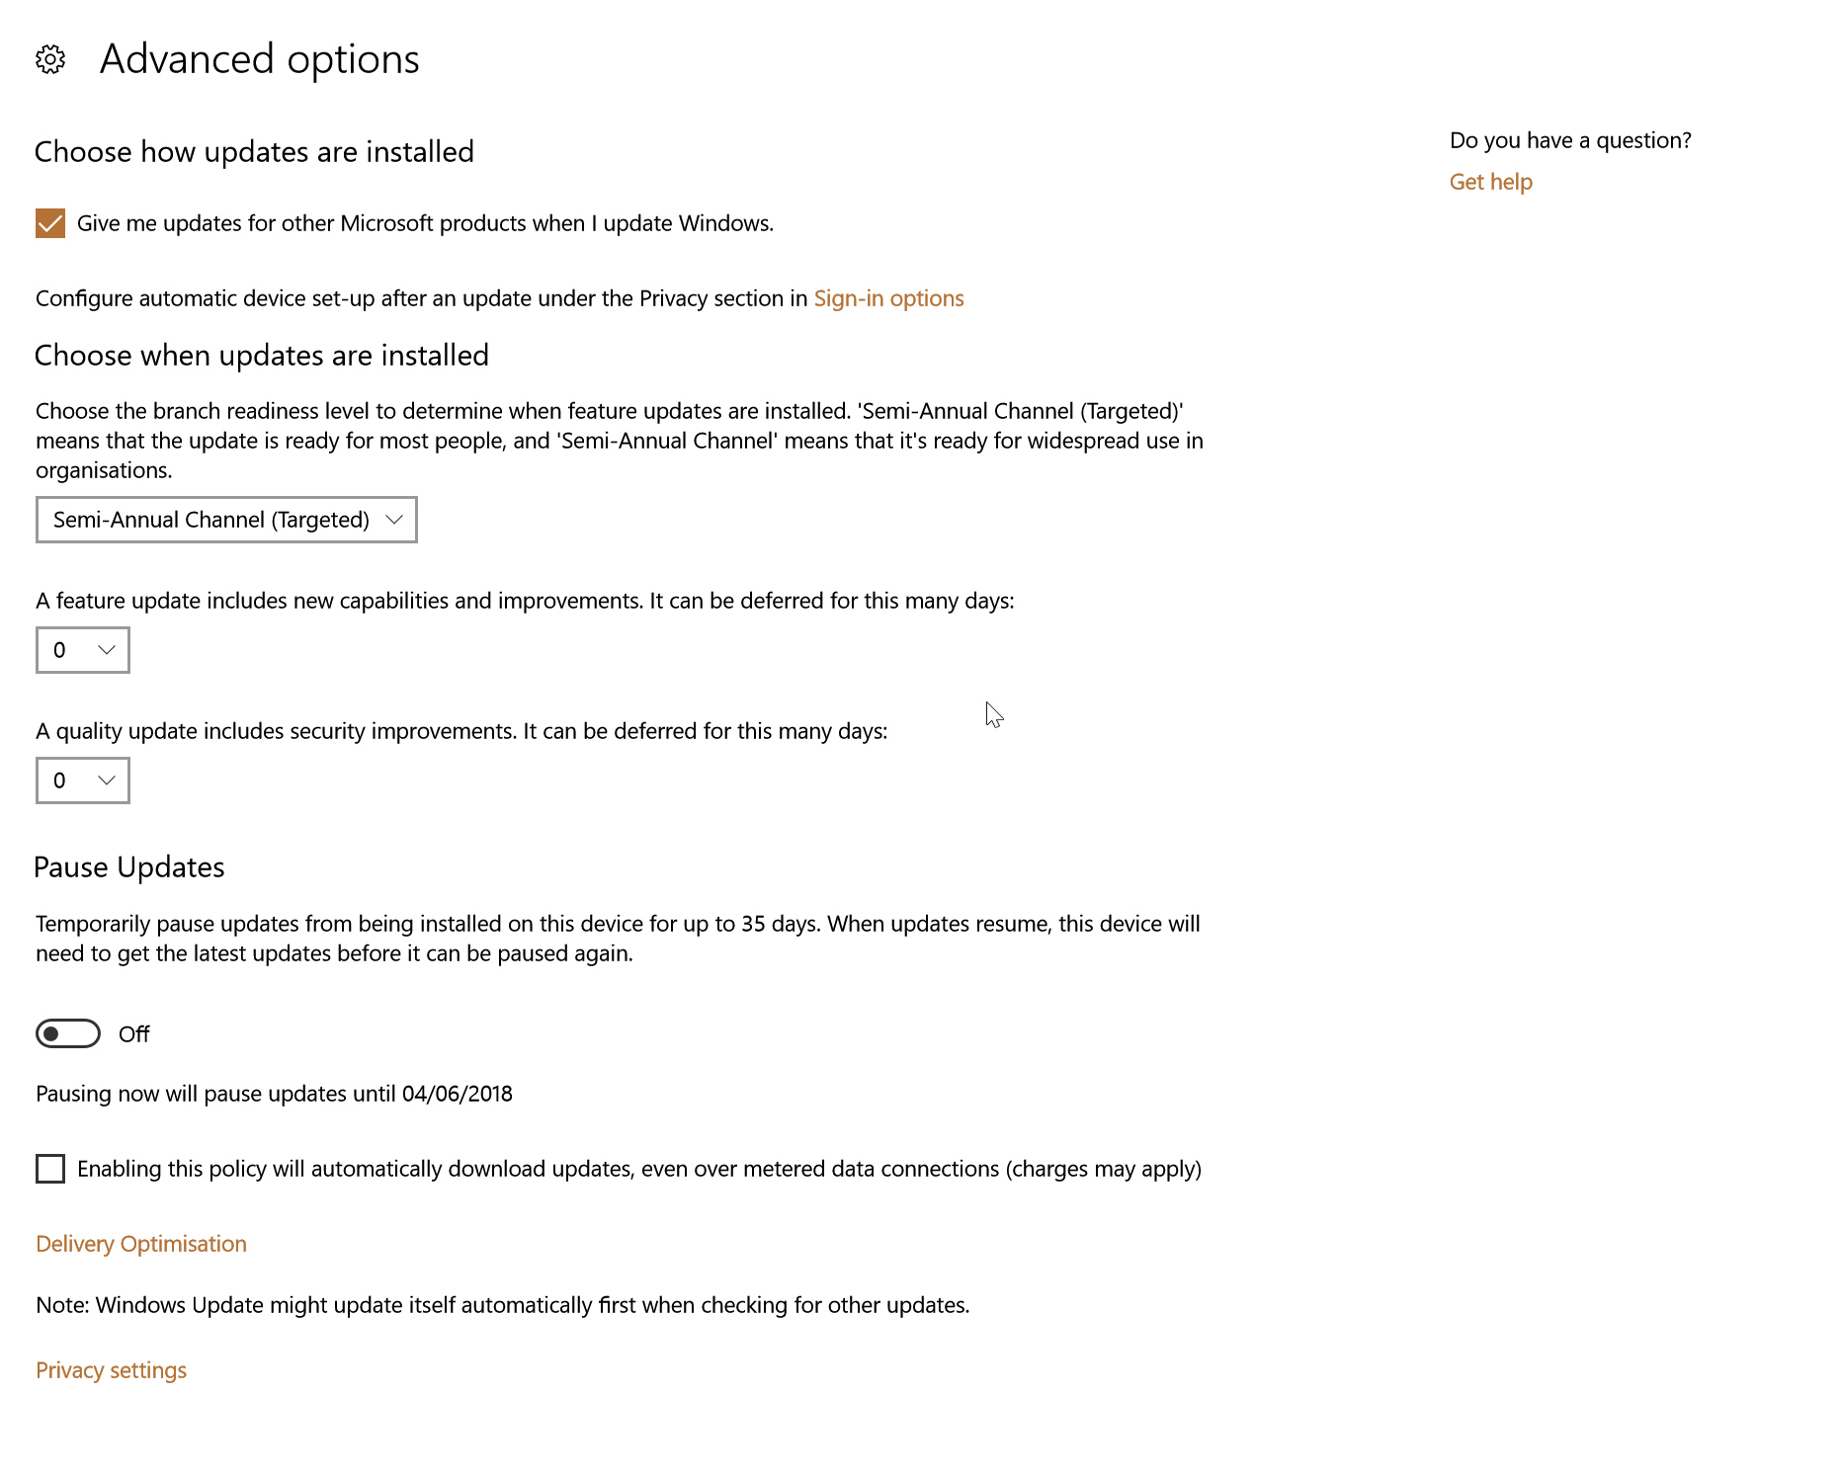Click the Advanced options page title
1841x1477 pixels.
pyautogui.click(x=260, y=59)
